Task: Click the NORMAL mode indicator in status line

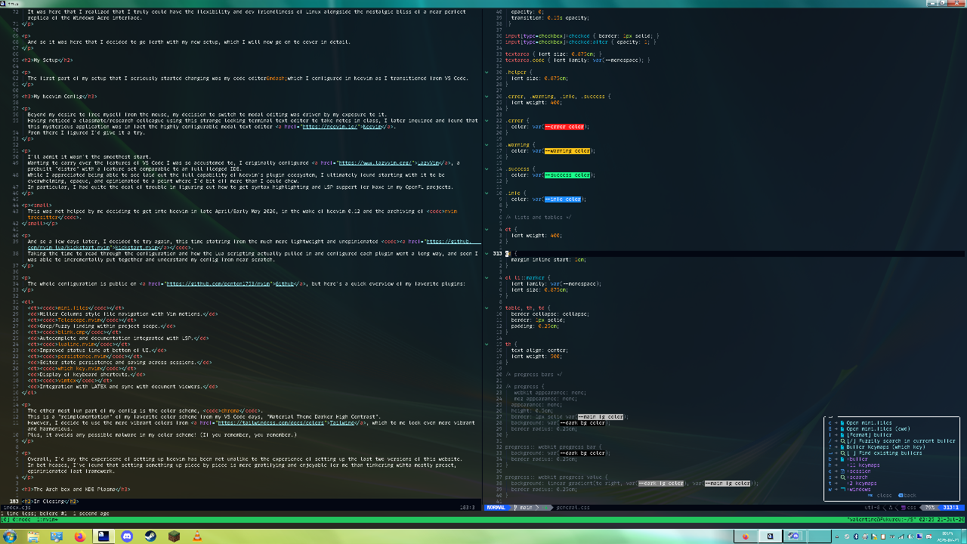Action: click(496, 507)
